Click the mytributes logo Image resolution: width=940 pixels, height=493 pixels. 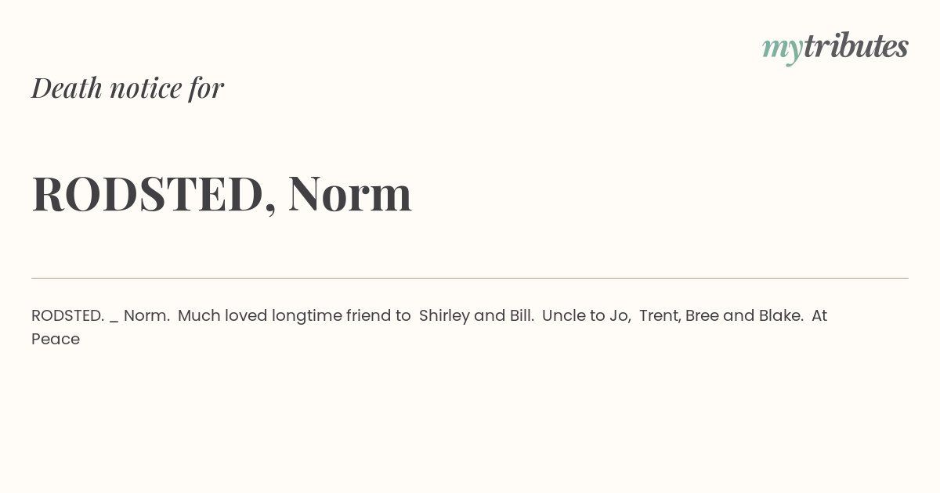835,48
